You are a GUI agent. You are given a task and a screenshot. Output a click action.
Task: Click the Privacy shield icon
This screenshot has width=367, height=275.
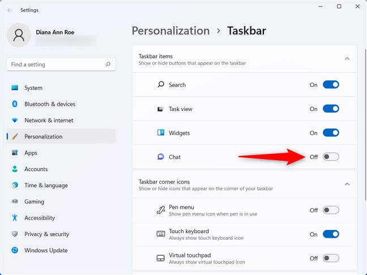click(x=15, y=234)
